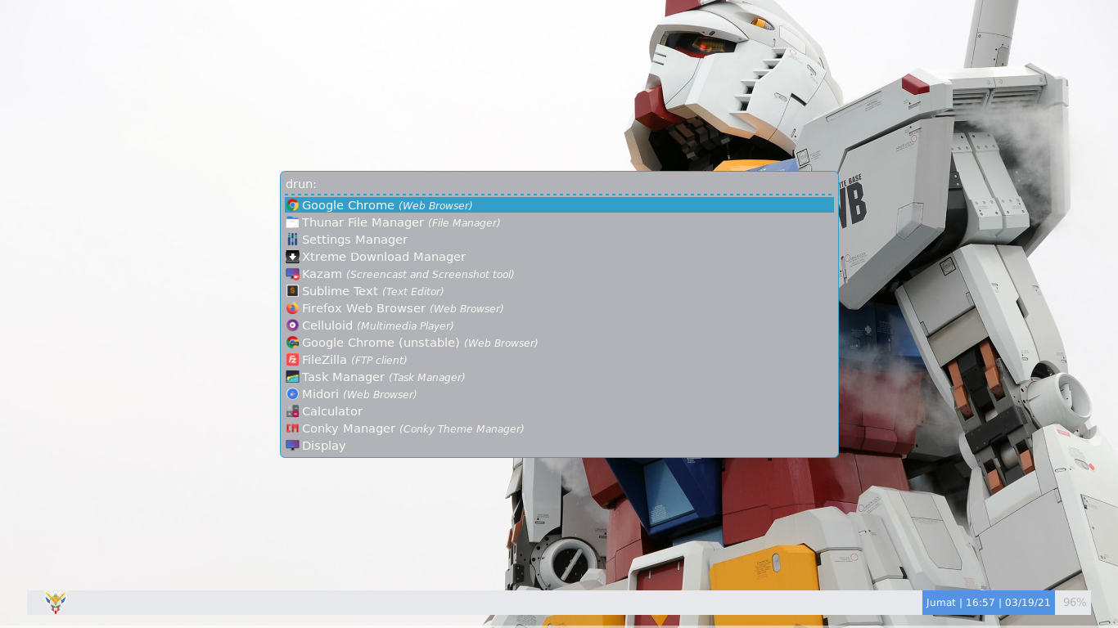This screenshot has width=1118, height=628.
Task: Select Celluloid (Multimedia Player) entry
Action: pyautogui.click(x=559, y=325)
